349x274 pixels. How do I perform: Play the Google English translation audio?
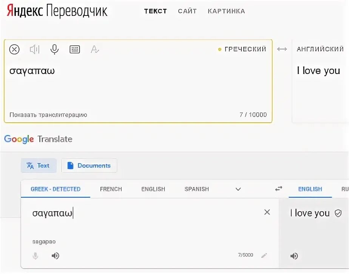point(294,256)
